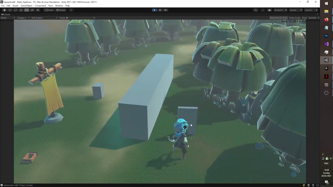Expand the Layers dropdown
Image resolution: width=333 pixels, height=187 pixels.
[296, 10]
